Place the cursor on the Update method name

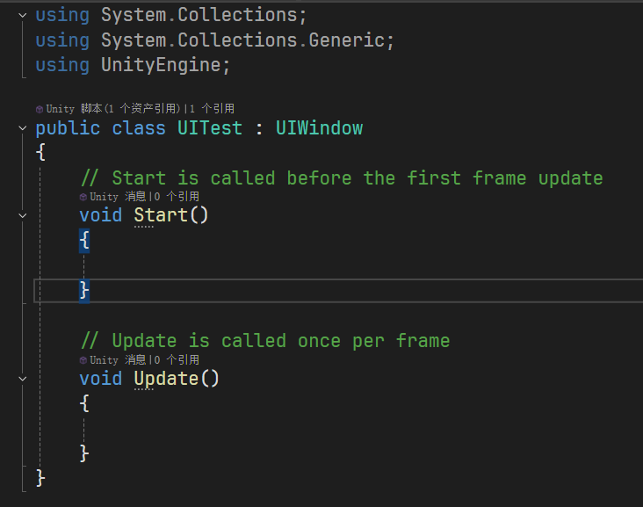tap(166, 379)
